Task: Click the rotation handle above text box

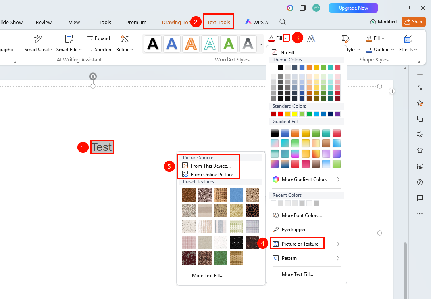Action: 93,76
